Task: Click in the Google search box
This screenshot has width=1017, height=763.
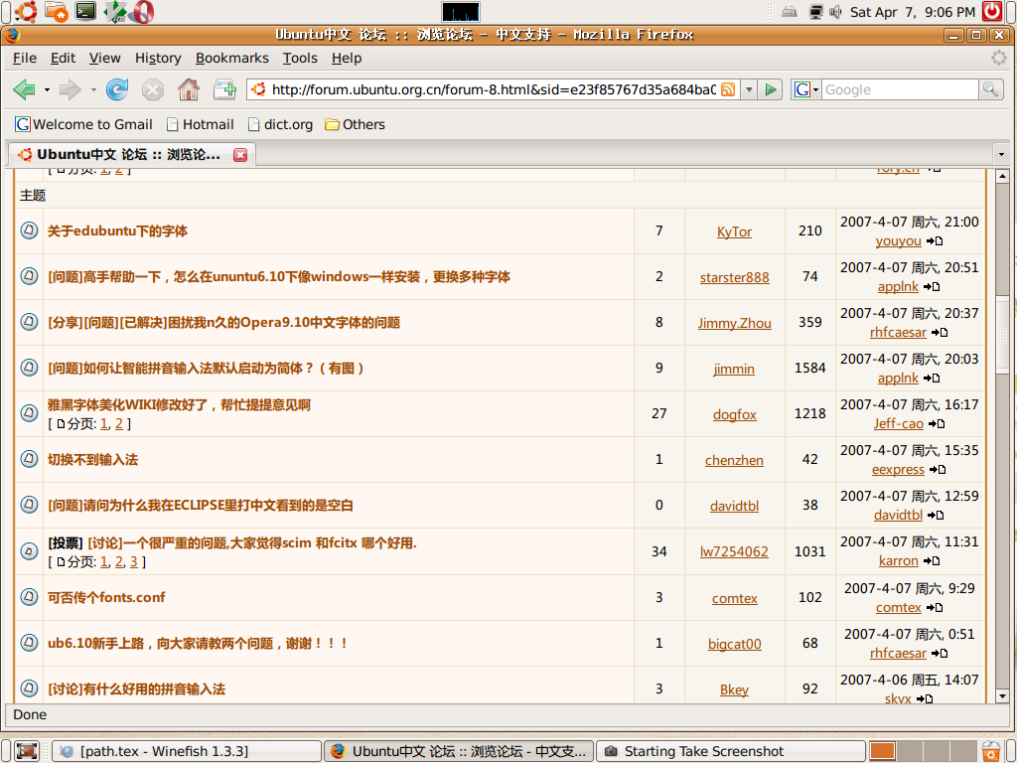Action: coord(900,89)
